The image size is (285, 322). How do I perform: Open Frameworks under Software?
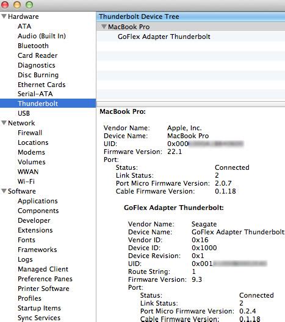pos(37,250)
